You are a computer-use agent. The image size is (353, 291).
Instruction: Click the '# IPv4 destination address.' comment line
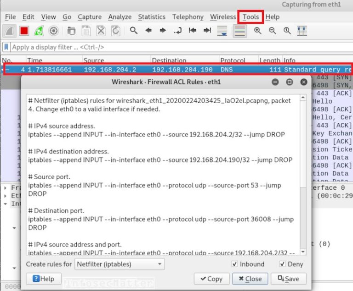click(x=68, y=151)
